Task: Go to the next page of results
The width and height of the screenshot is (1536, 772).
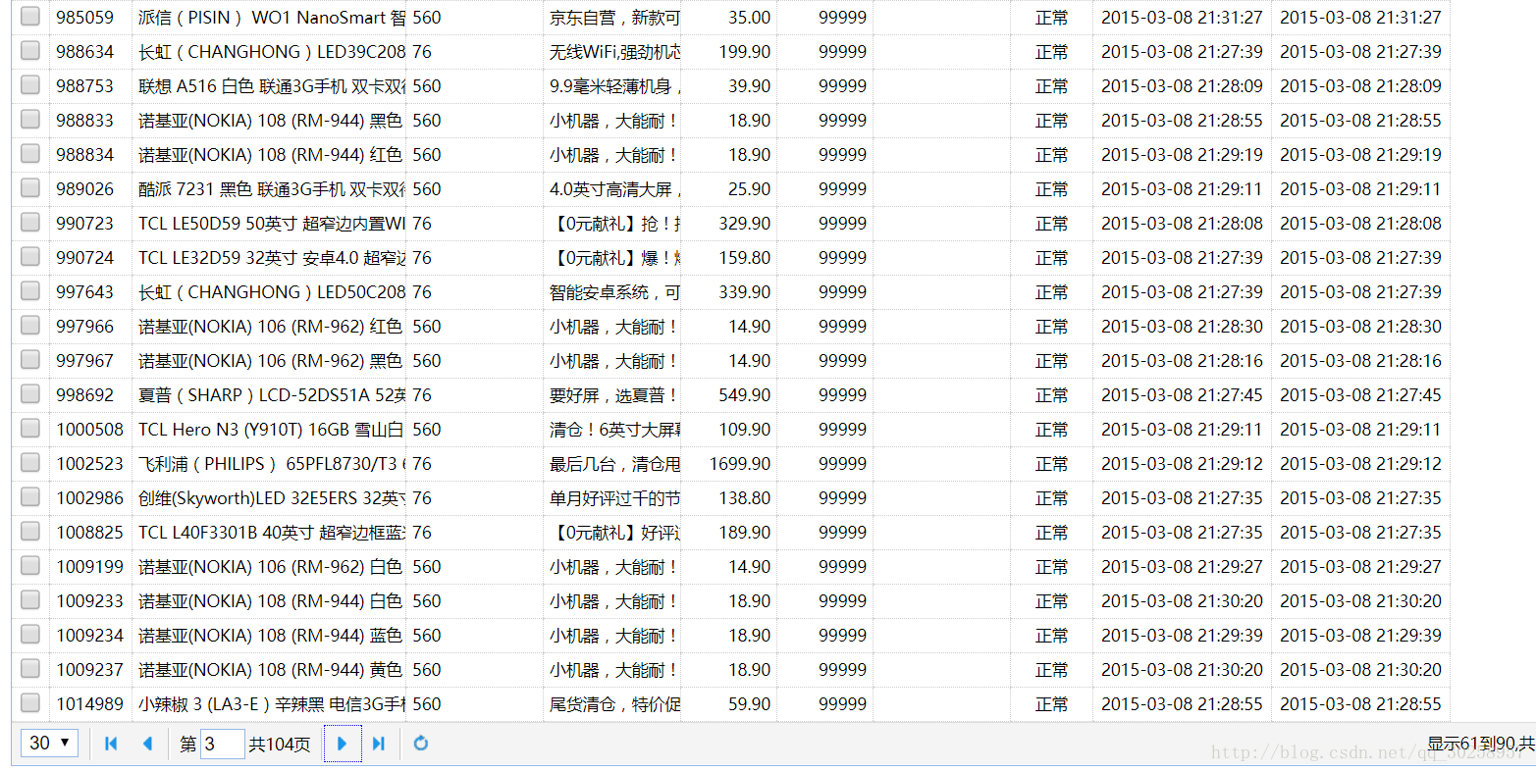Action: (343, 744)
